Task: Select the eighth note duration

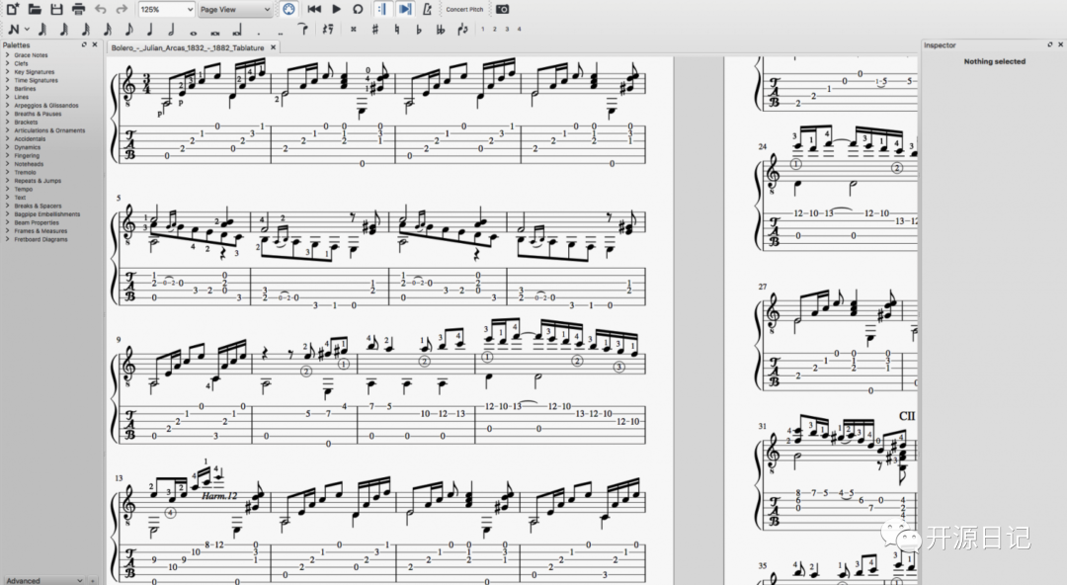Action: 128,30
